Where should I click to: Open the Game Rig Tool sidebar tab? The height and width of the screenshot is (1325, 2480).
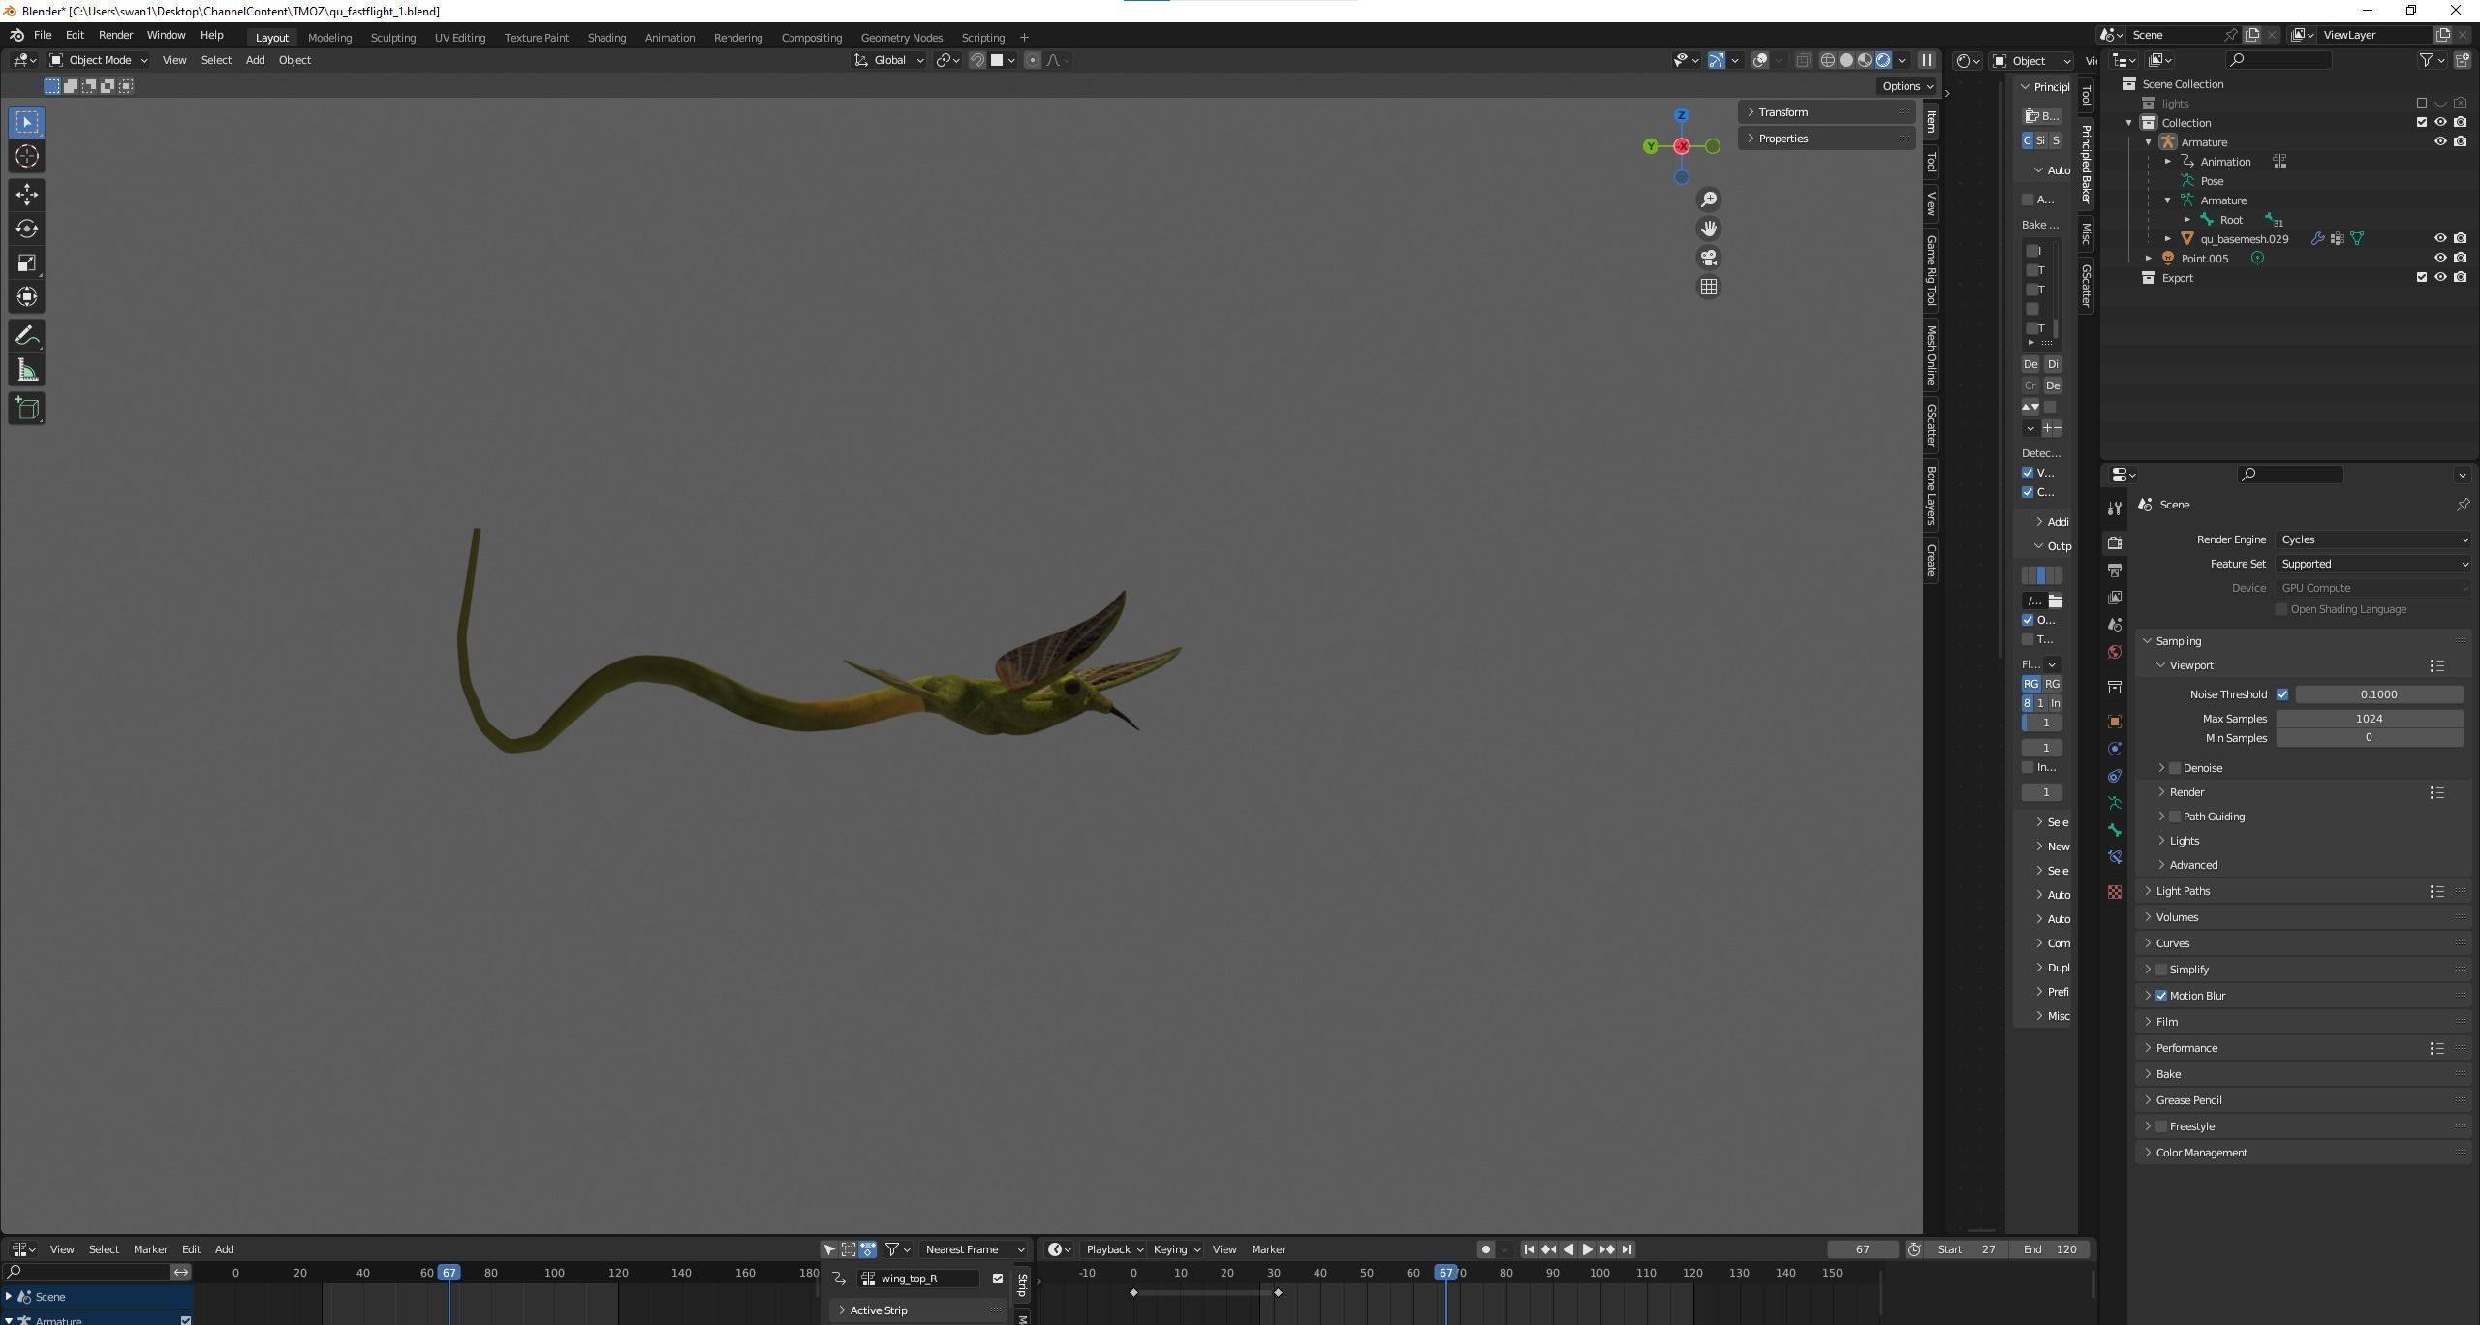[x=1931, y=270]
